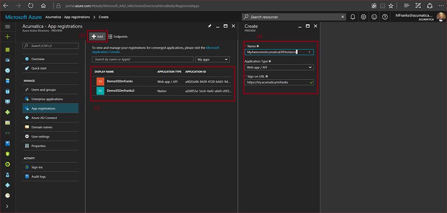Click Search by name or AppId field
Image resolution: width=447 pixels, height=213 pixels.
click(143, 59)
